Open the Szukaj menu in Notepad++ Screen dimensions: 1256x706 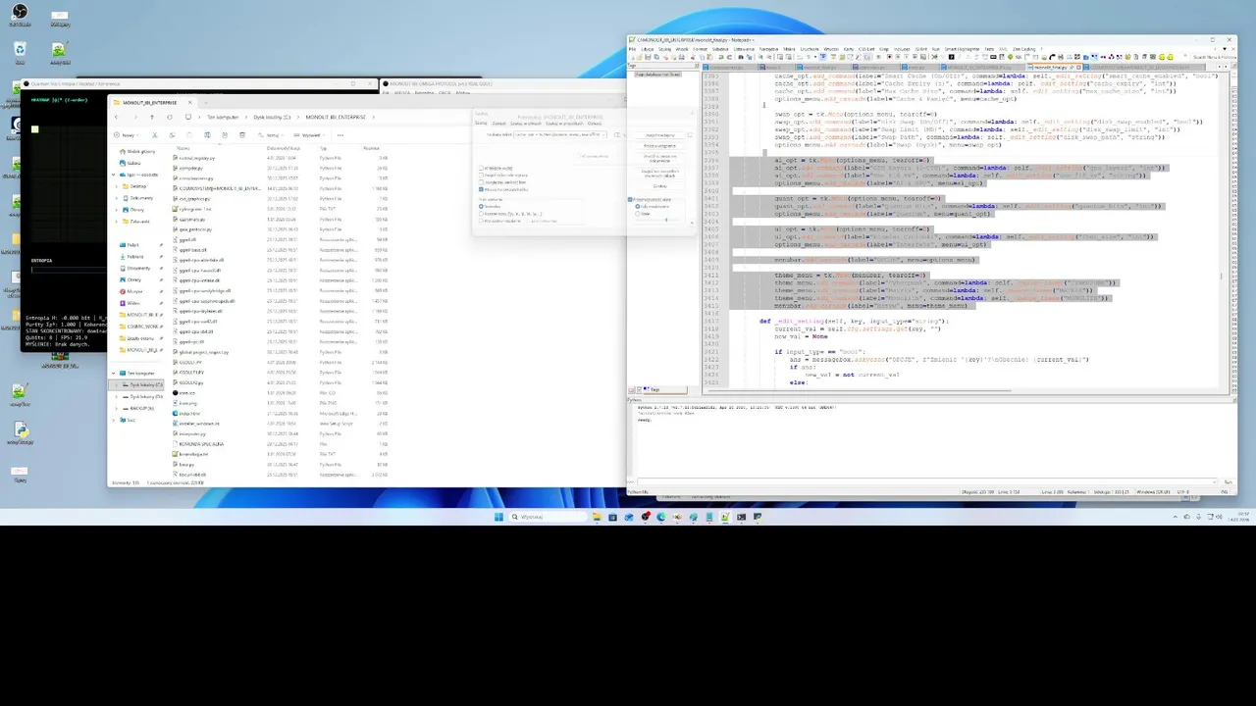click(x=664, y=49)
